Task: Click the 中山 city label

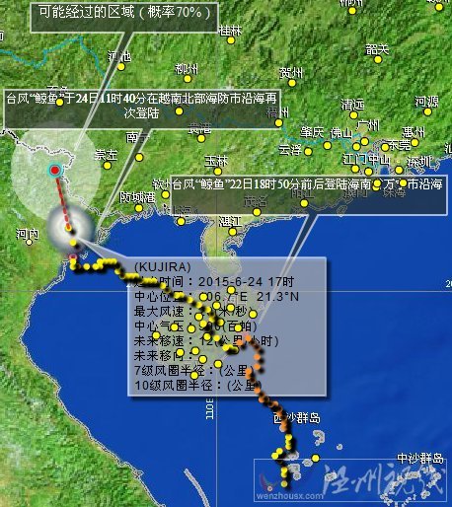Action: pyautogui.click(x=379, y=160)
